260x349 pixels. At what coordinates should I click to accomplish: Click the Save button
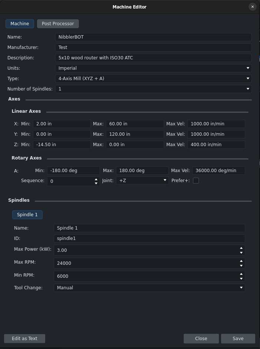[238, 338]
